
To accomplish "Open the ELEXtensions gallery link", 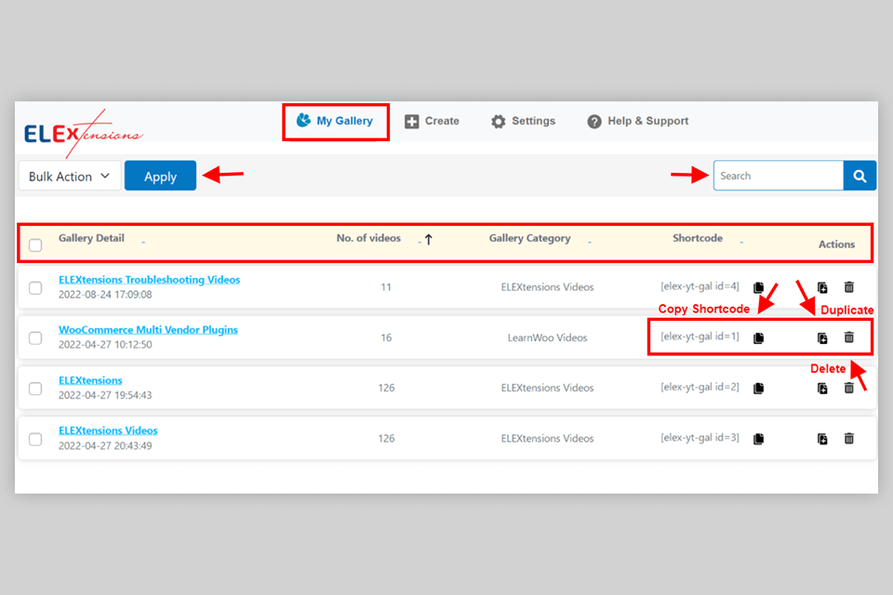I will 90,380.
